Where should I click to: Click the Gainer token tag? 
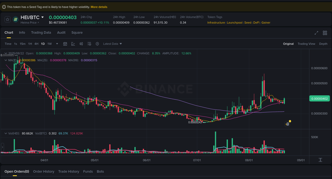tap(266, 23)
